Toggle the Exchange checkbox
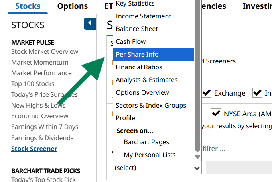 point(207,93)
